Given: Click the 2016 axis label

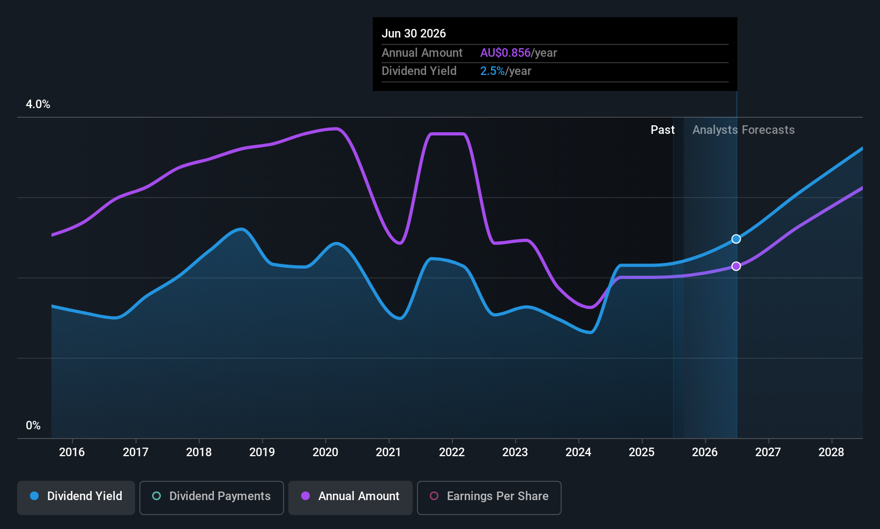Looking at the screenshot, I should click(x=72, y=452).
